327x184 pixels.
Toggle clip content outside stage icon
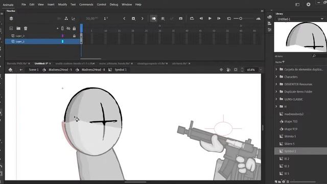point(236,70)
